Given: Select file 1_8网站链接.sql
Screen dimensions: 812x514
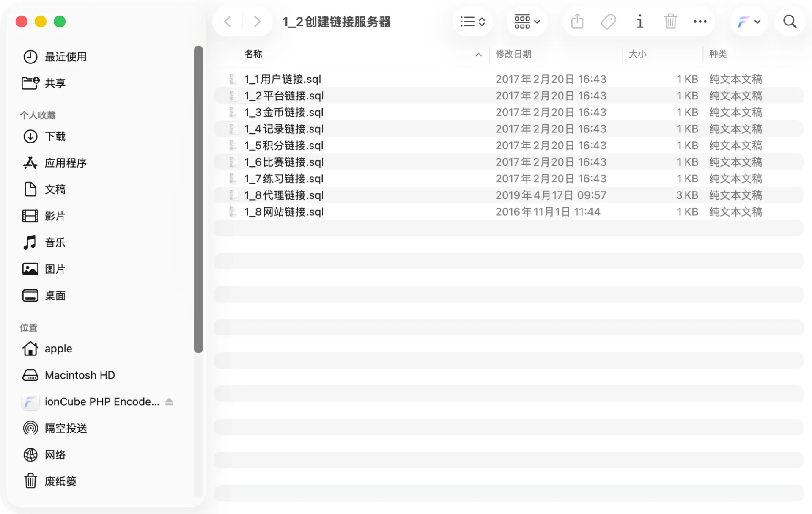Looking at the screenshot, I should click(x=508, y=212).
